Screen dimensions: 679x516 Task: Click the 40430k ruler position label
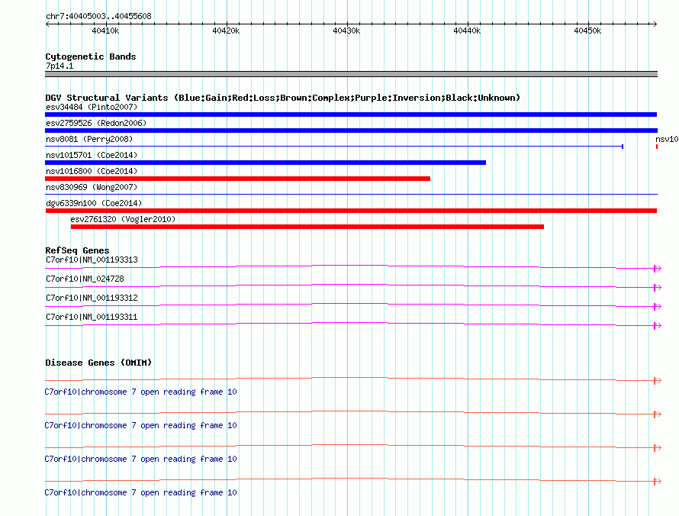(346, 31)
